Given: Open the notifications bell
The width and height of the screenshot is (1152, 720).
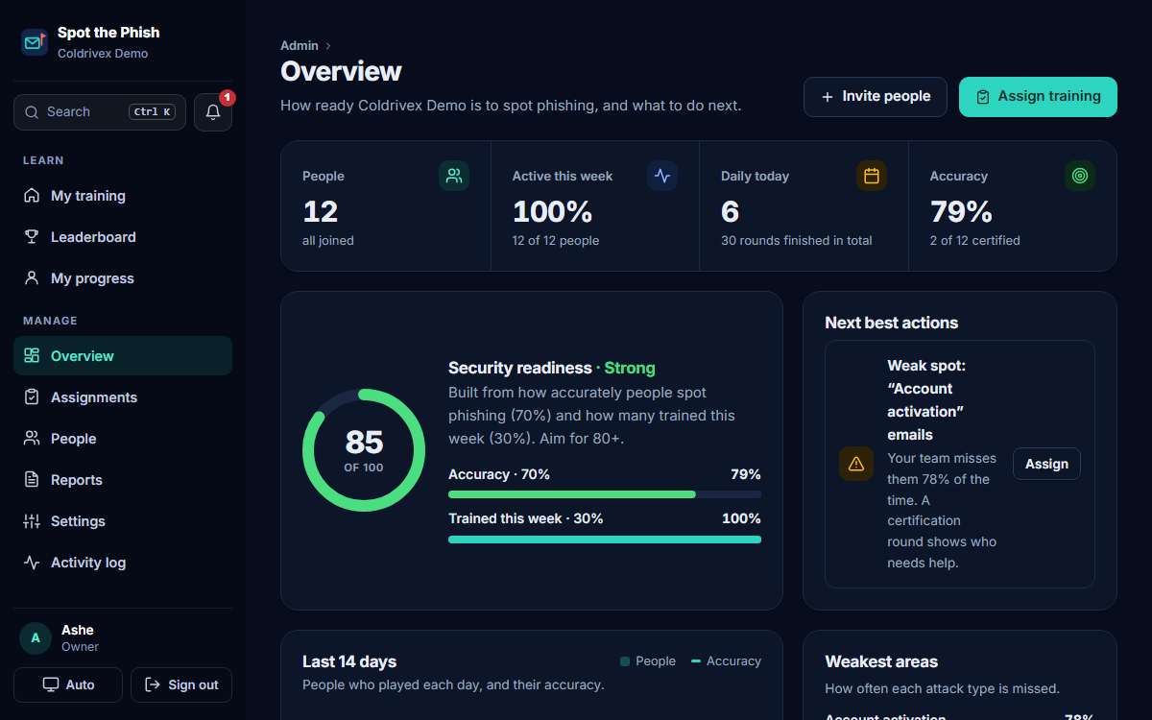Looking at the screenshot, I should pos(213,112).
